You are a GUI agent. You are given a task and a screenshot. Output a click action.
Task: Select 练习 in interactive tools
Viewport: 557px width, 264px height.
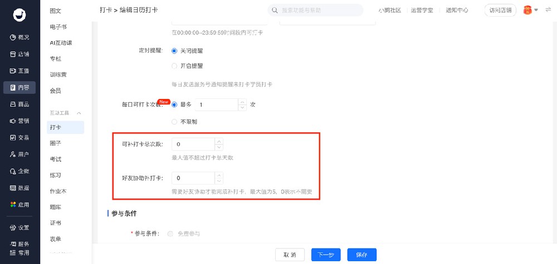coord(55,175)
